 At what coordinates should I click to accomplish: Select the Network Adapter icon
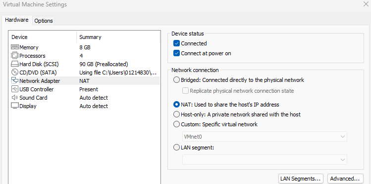point(15,80)
